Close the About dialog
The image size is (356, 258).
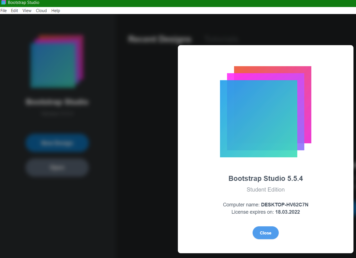[x=266, y=233]
